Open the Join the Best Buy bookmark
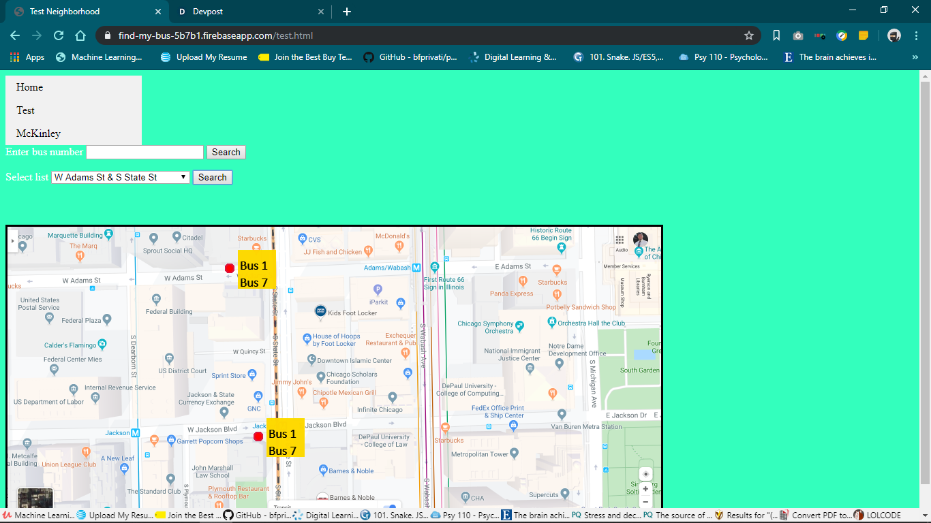The image size is (931, 523). click(305, 57)
